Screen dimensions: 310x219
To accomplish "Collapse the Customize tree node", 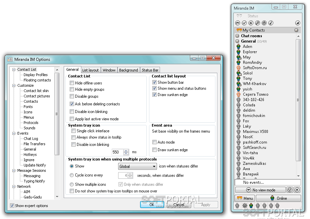I will point(14,85).
